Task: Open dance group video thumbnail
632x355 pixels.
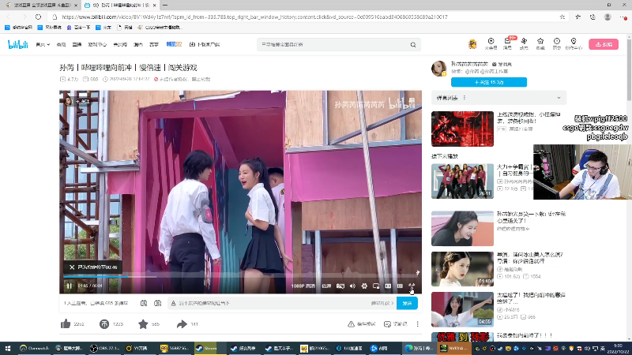Action: click(x=462, y=181)
